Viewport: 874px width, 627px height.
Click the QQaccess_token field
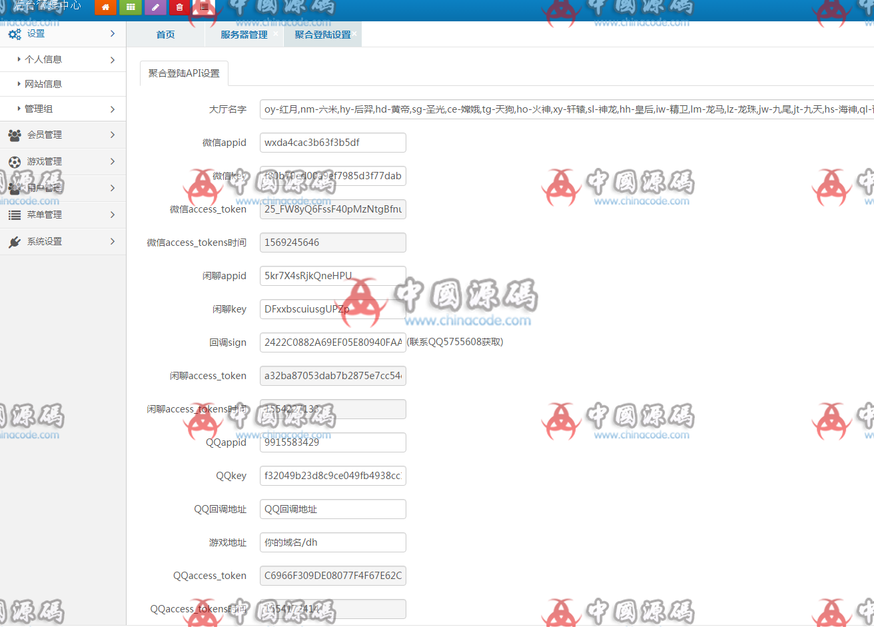coord(332,576)
